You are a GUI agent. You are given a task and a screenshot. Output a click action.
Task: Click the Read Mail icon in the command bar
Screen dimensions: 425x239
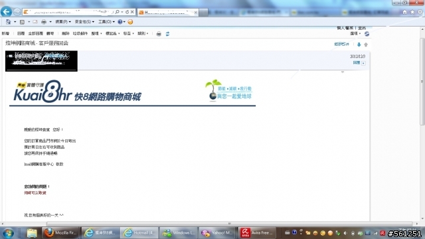(x=35, y=22)
